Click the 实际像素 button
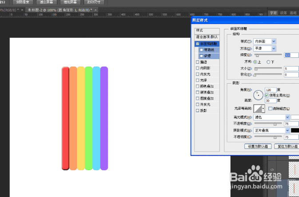The height and width of the screenshot is (197, 299). tap(23, 2)
